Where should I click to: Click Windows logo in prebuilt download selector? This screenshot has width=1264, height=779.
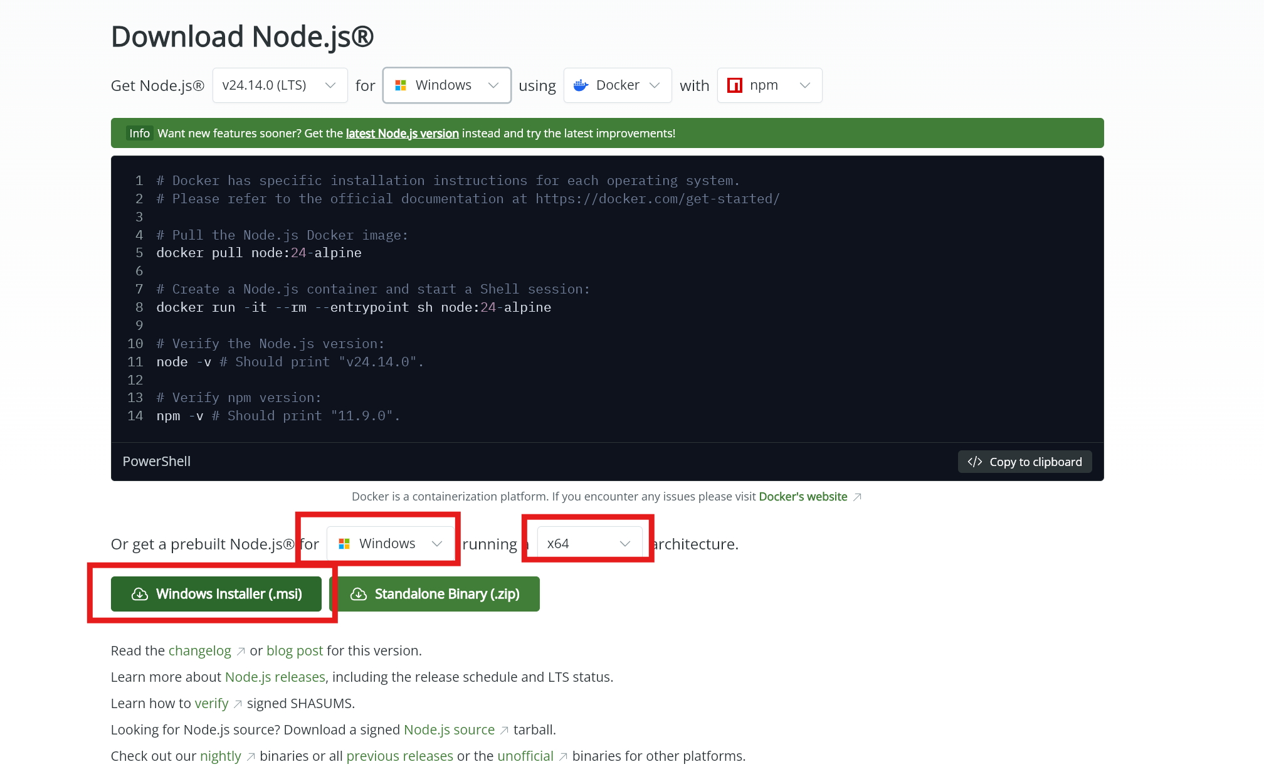pyautogui.click(x=344, y=543)
